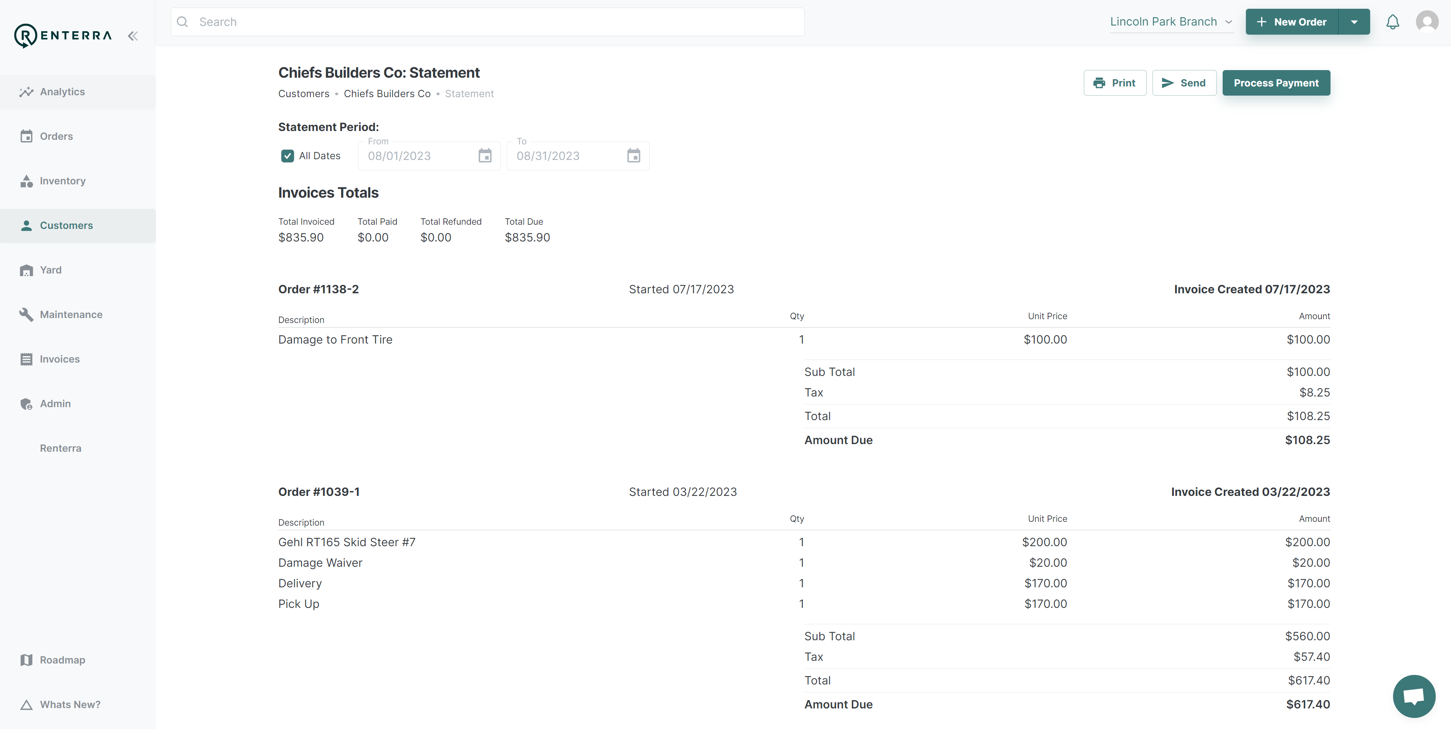Open Inventory section

click(78, 181)
